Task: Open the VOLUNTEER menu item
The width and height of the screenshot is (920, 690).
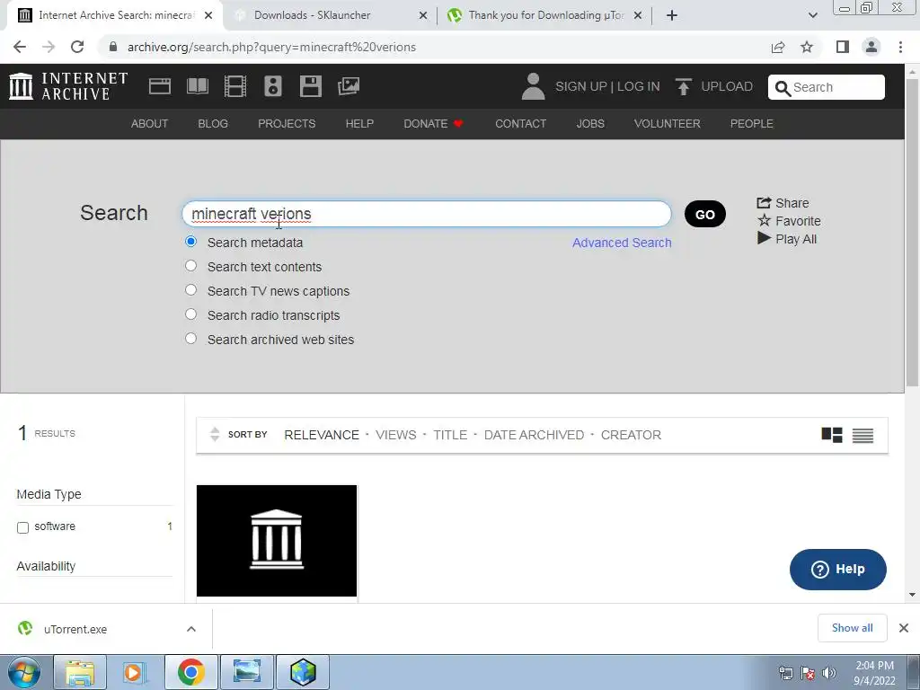Action: pyautogui.click(x=668, y=124)
